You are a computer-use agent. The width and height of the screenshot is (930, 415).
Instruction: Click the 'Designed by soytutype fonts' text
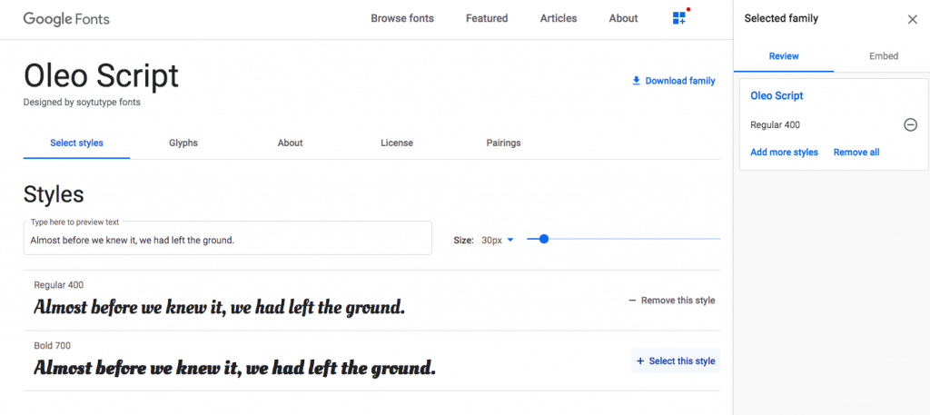coord(82,102)
